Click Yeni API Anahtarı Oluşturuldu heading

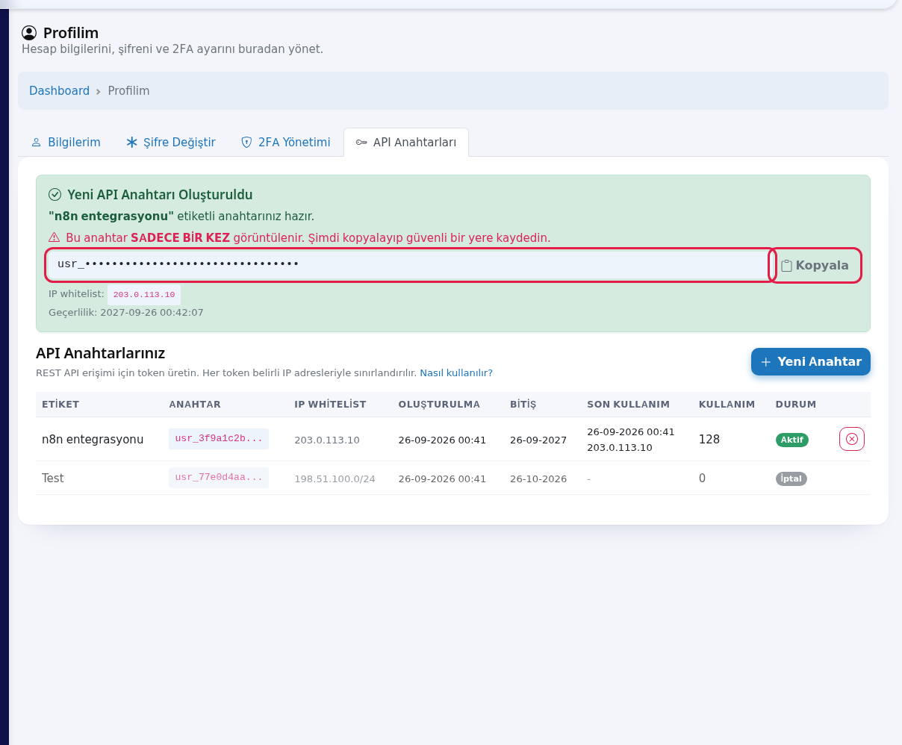click(160, 195)
